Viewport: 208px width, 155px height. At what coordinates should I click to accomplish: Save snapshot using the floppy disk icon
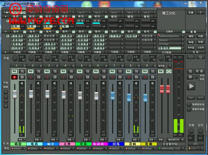(201, 57)
